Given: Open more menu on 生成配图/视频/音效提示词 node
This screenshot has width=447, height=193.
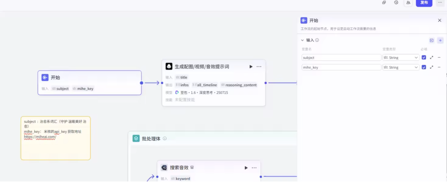Looking at the screenshot, I should [x=259, y=67].
